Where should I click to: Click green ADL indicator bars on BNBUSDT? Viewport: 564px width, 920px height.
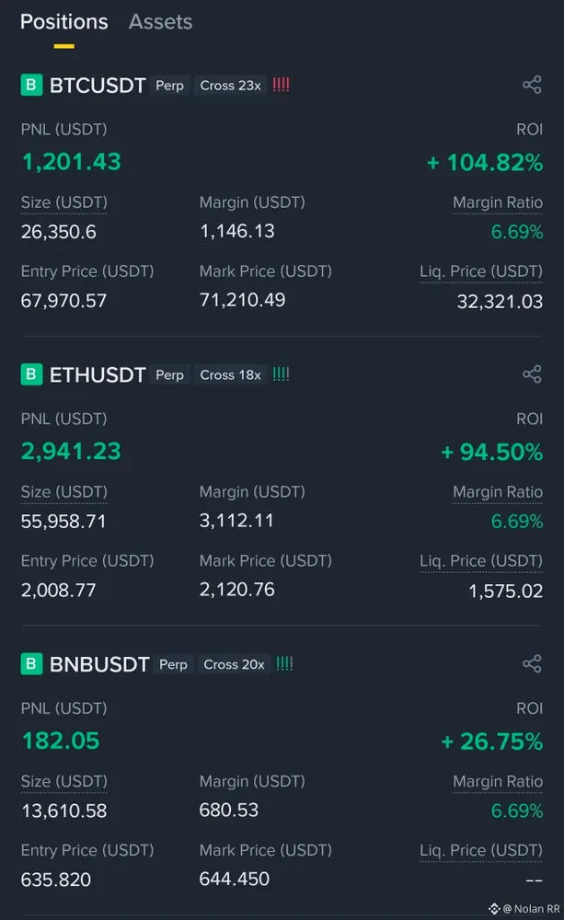285,664
